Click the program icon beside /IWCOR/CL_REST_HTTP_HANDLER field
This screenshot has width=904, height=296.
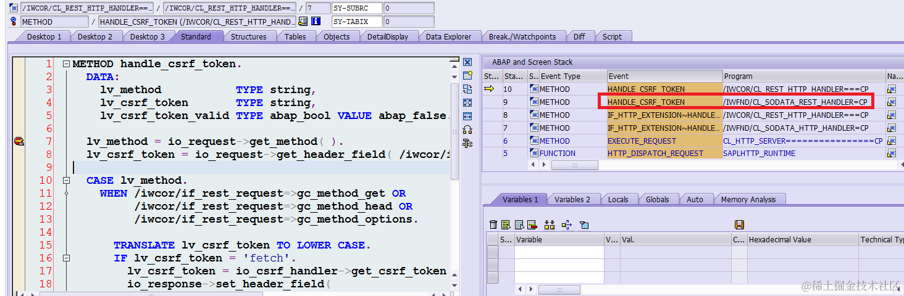[14, 8]
